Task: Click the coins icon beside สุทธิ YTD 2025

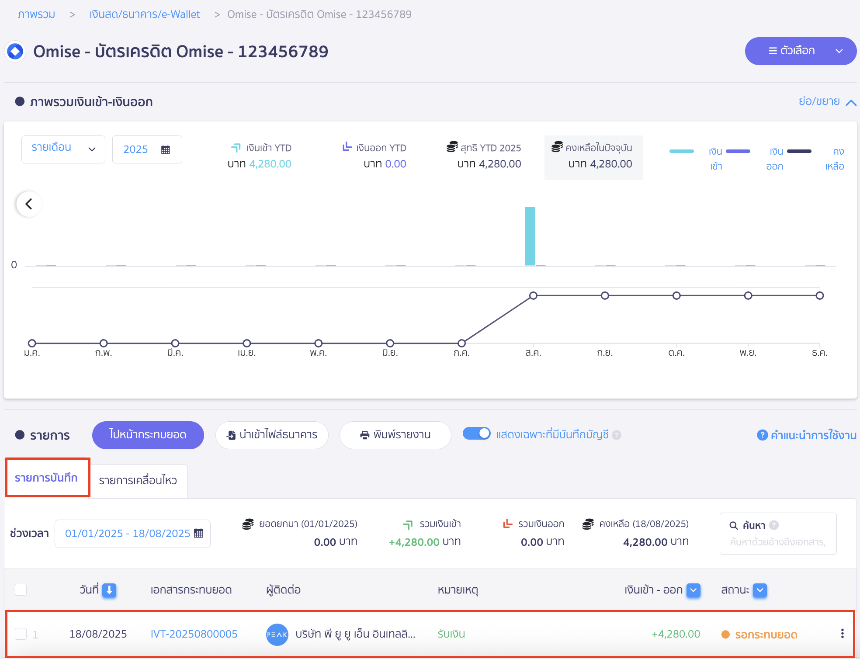Action: tap(452, 147)
